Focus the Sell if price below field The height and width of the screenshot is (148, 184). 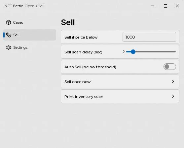coord(149,37)
